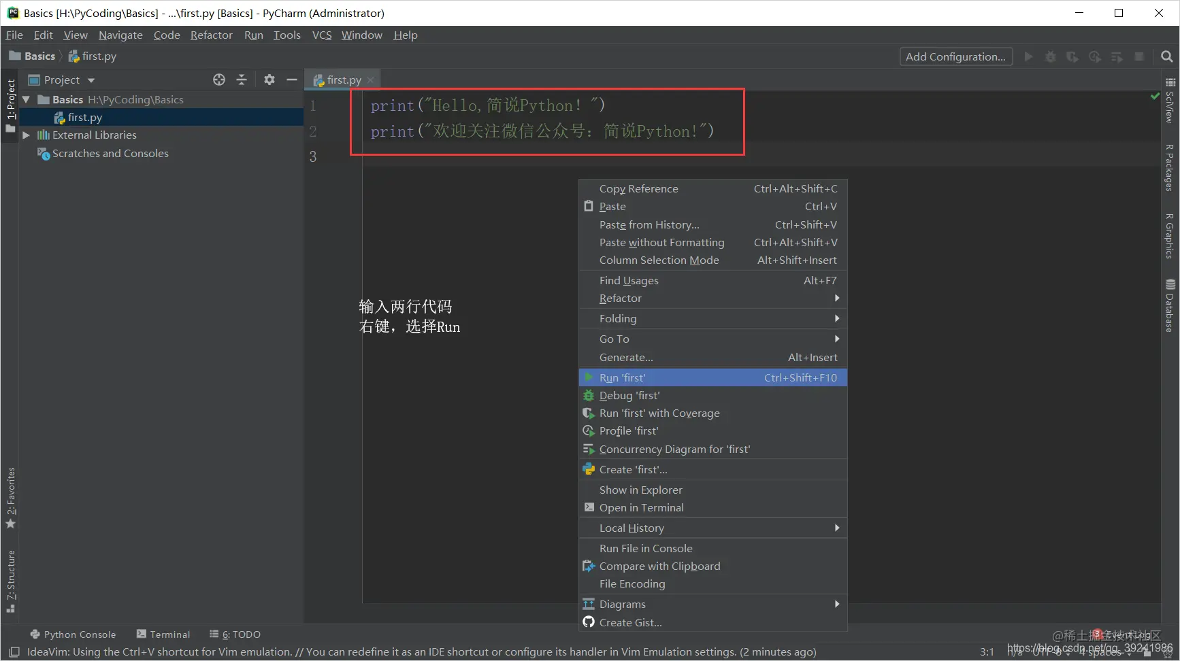Choose Generate... menu entry

coord(713,358)
